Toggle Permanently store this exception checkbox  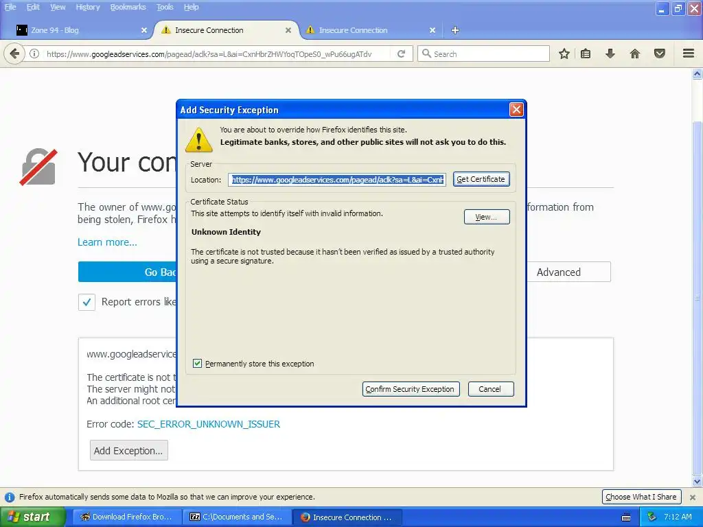click(197, 364)
